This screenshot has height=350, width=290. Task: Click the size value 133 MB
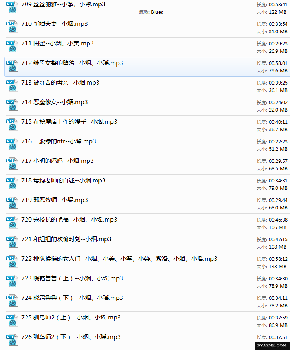[x=277, y=267]
